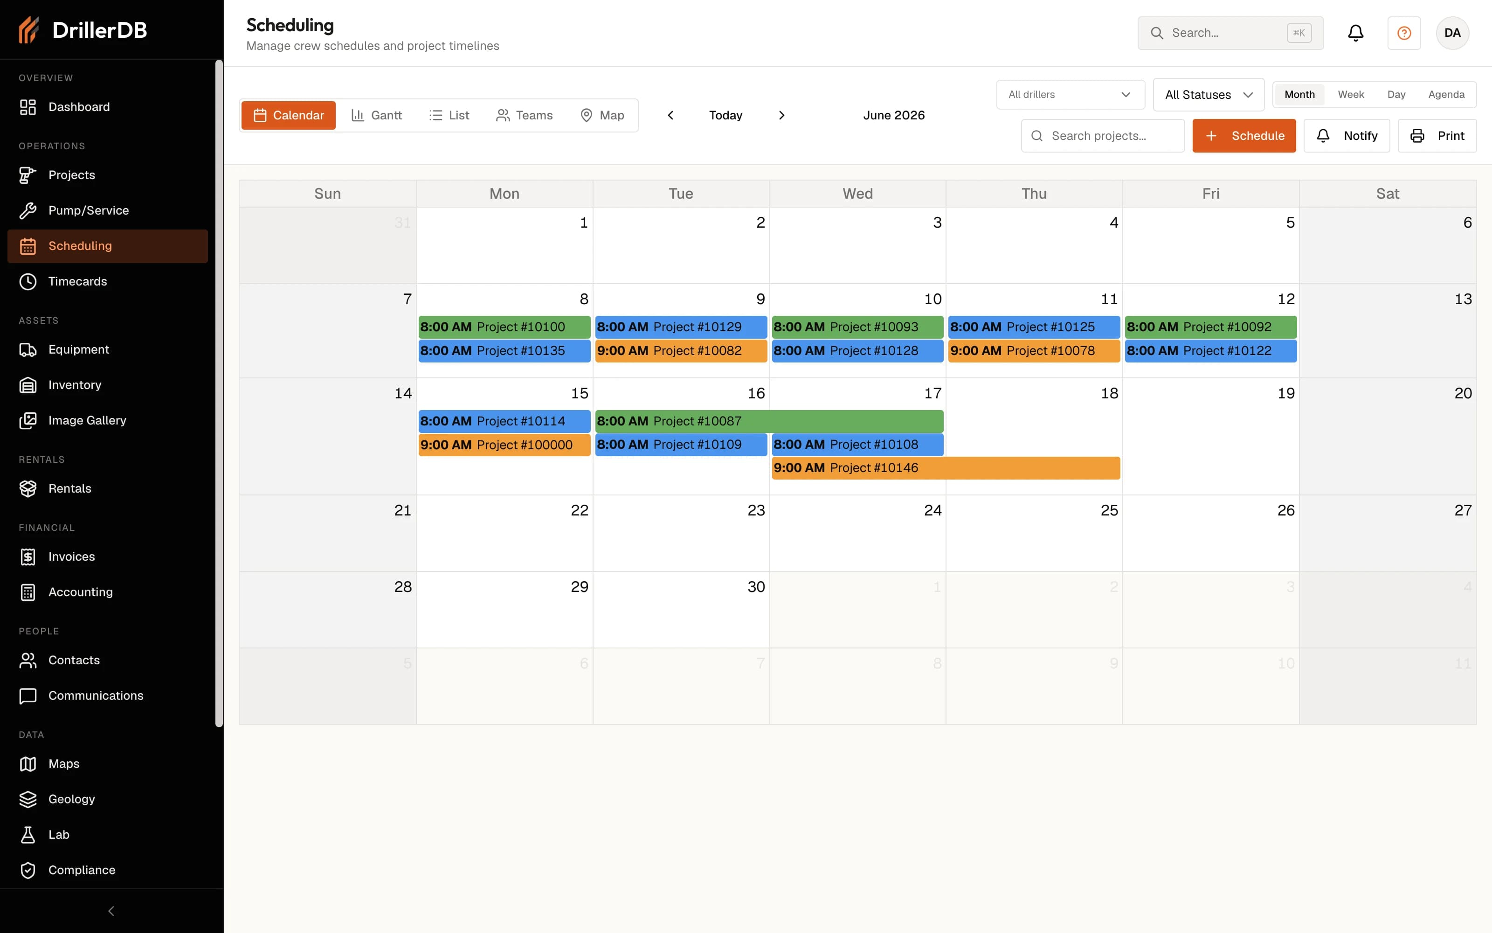Screen dimensions: 1492x933
Task: Switch to the Teams tab
Action: click(525, 115)
